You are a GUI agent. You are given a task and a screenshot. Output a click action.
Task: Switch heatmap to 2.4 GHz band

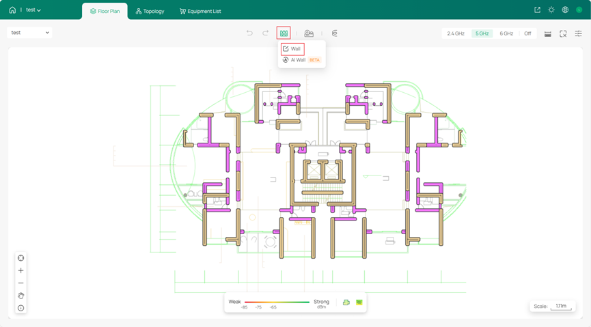coord(456,33)
